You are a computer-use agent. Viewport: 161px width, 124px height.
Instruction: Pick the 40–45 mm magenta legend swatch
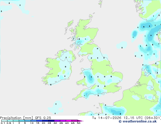click(x=69, y=121)
